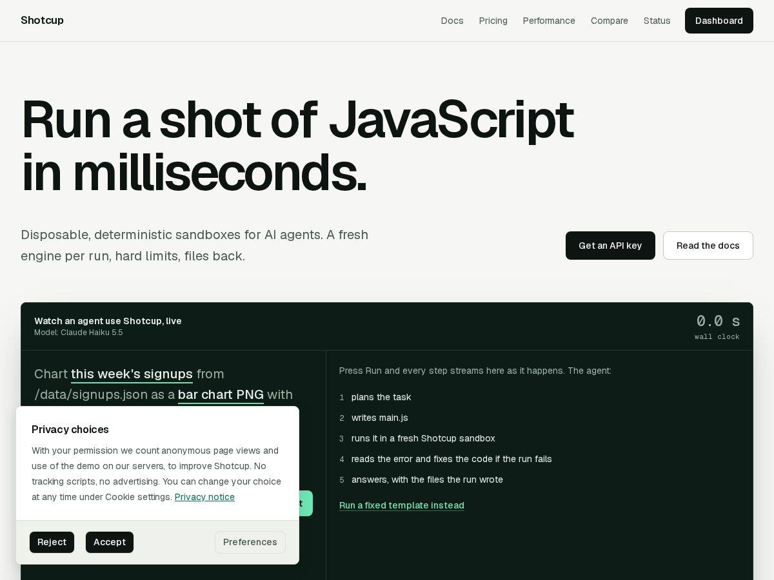Click Get an API key

point(610,246)
